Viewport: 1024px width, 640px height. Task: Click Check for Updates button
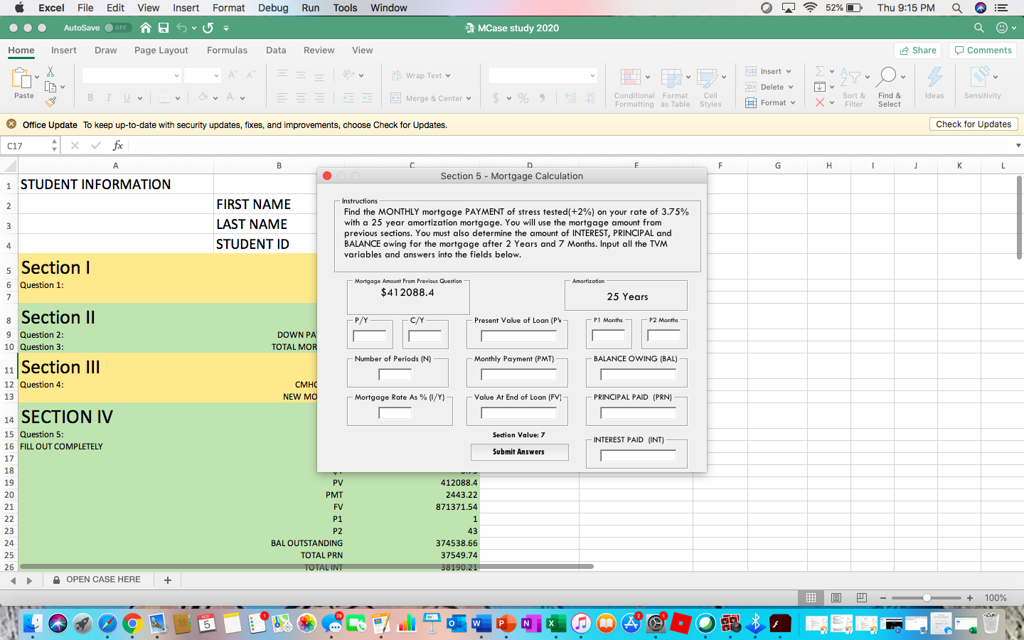974,124
